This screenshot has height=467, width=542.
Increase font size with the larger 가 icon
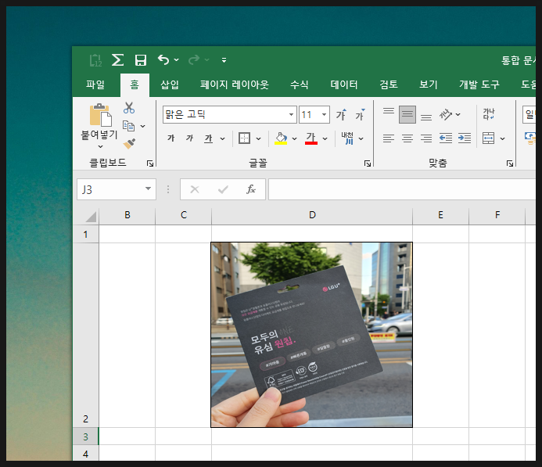[341, 114]
